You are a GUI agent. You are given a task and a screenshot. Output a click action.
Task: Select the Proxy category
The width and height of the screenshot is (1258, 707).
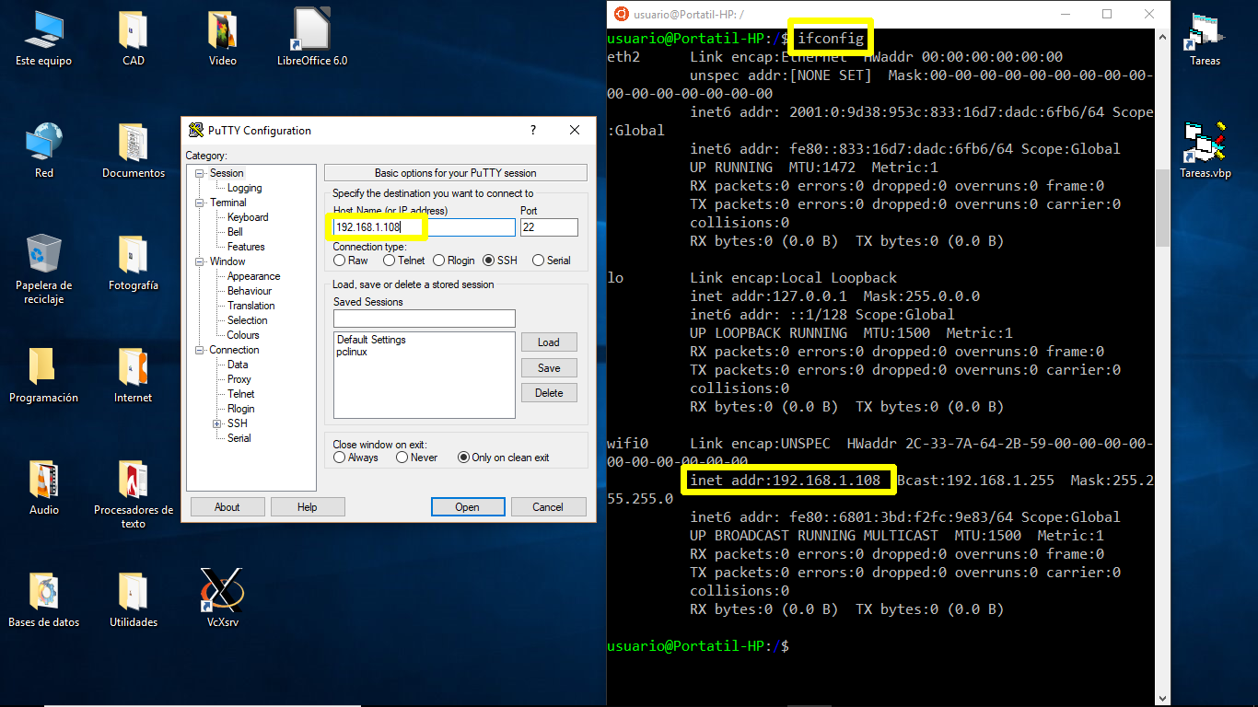(x=239, y=379)
